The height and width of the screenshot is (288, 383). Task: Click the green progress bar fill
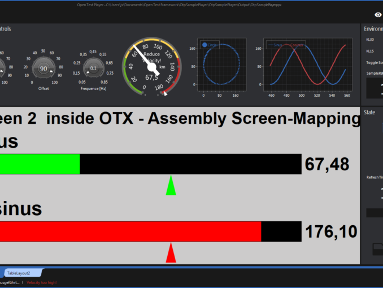click(40, 164)
